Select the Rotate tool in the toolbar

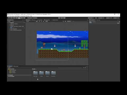click(x=14, y=18)
